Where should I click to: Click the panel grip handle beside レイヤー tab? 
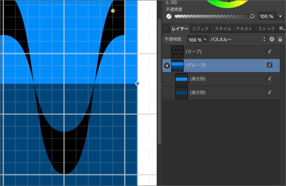click(x=166, y=29)
